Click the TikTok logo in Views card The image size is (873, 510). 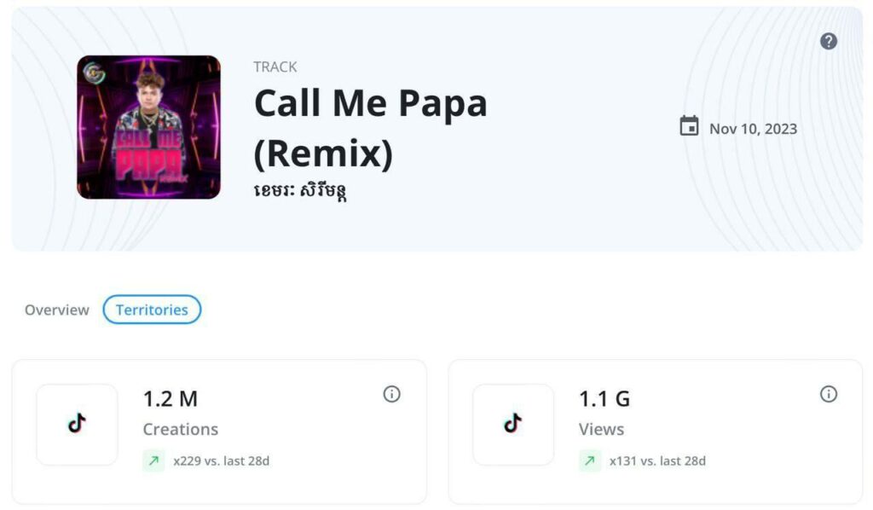pyautogui.click(x=512, y=424)
